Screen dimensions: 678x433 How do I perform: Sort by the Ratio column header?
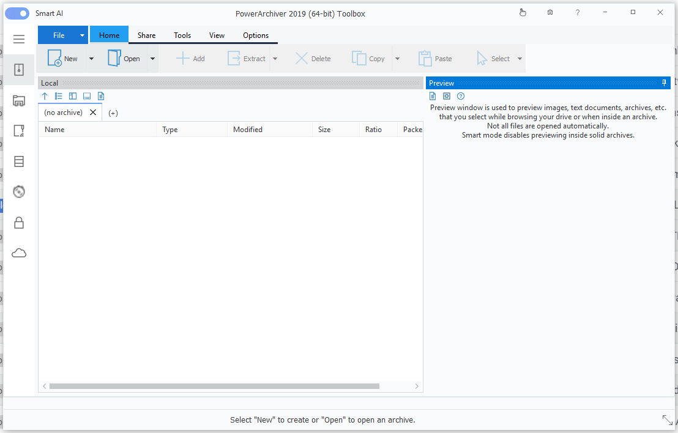[x=378, y=129]
